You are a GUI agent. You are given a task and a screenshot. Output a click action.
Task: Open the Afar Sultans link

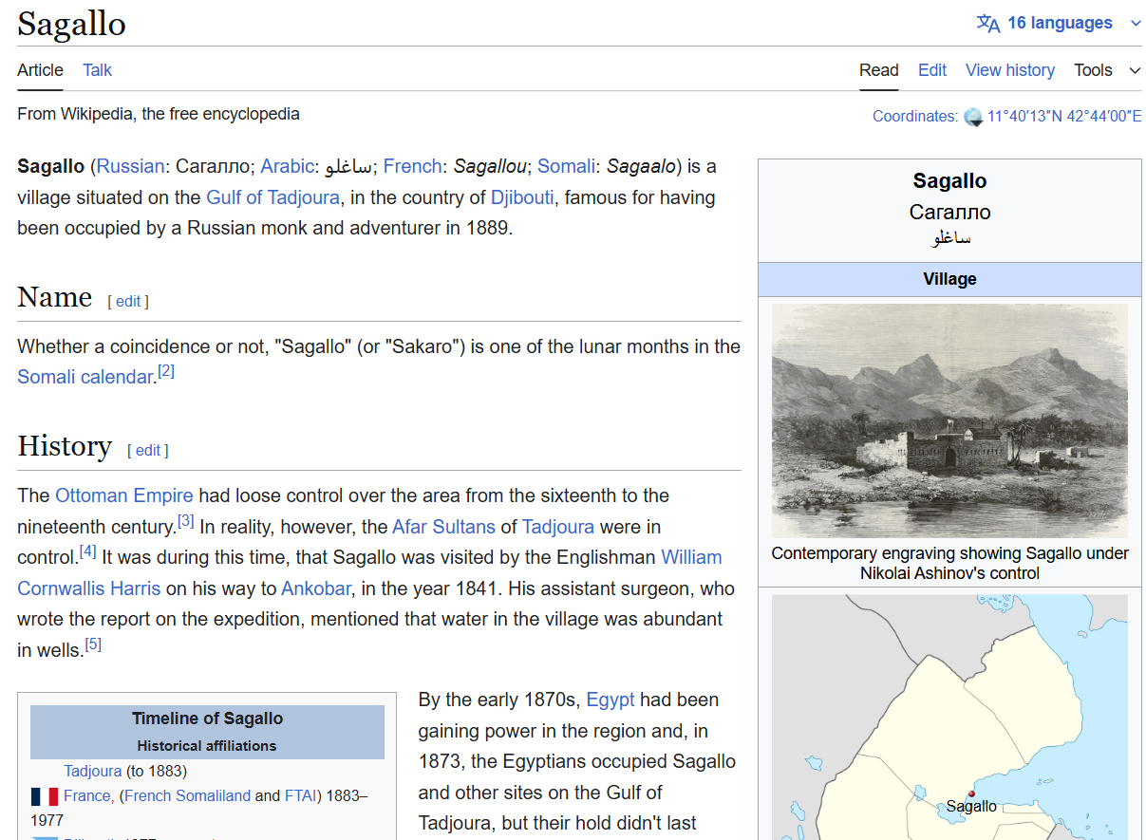[x=443, y=526]
